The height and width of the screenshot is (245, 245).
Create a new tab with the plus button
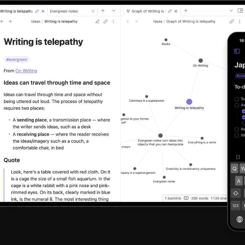tap(103, 11)
